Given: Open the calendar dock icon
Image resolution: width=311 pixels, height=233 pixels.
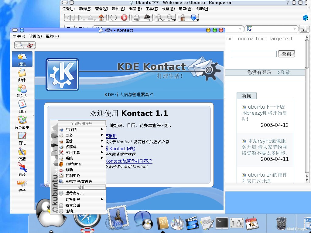Looking at the screenshot, I should [x=252, y=224].
